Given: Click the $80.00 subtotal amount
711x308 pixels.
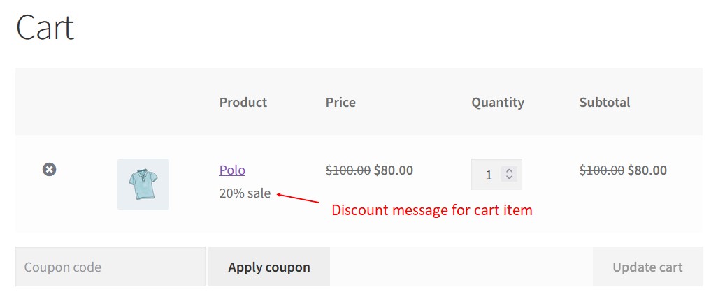Looking at the screenshot, I should click(x=647, y=170).
